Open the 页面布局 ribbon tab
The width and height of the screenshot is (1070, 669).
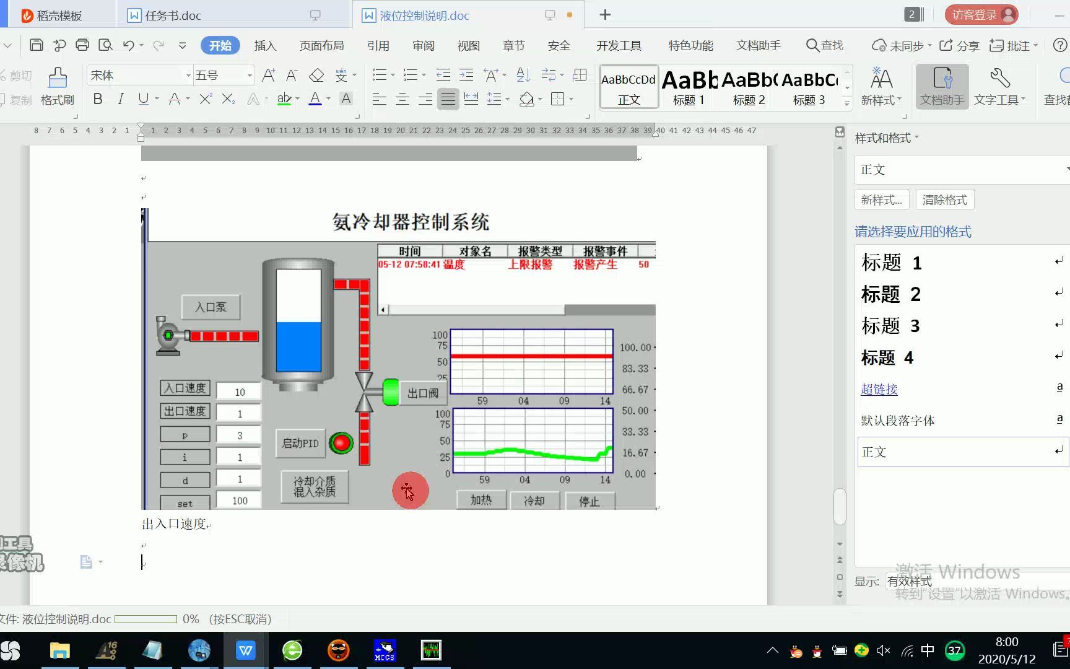coord(321,45)
